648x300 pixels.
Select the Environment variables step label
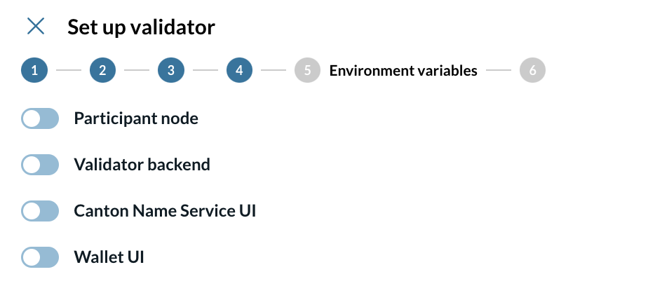(403, 71)
